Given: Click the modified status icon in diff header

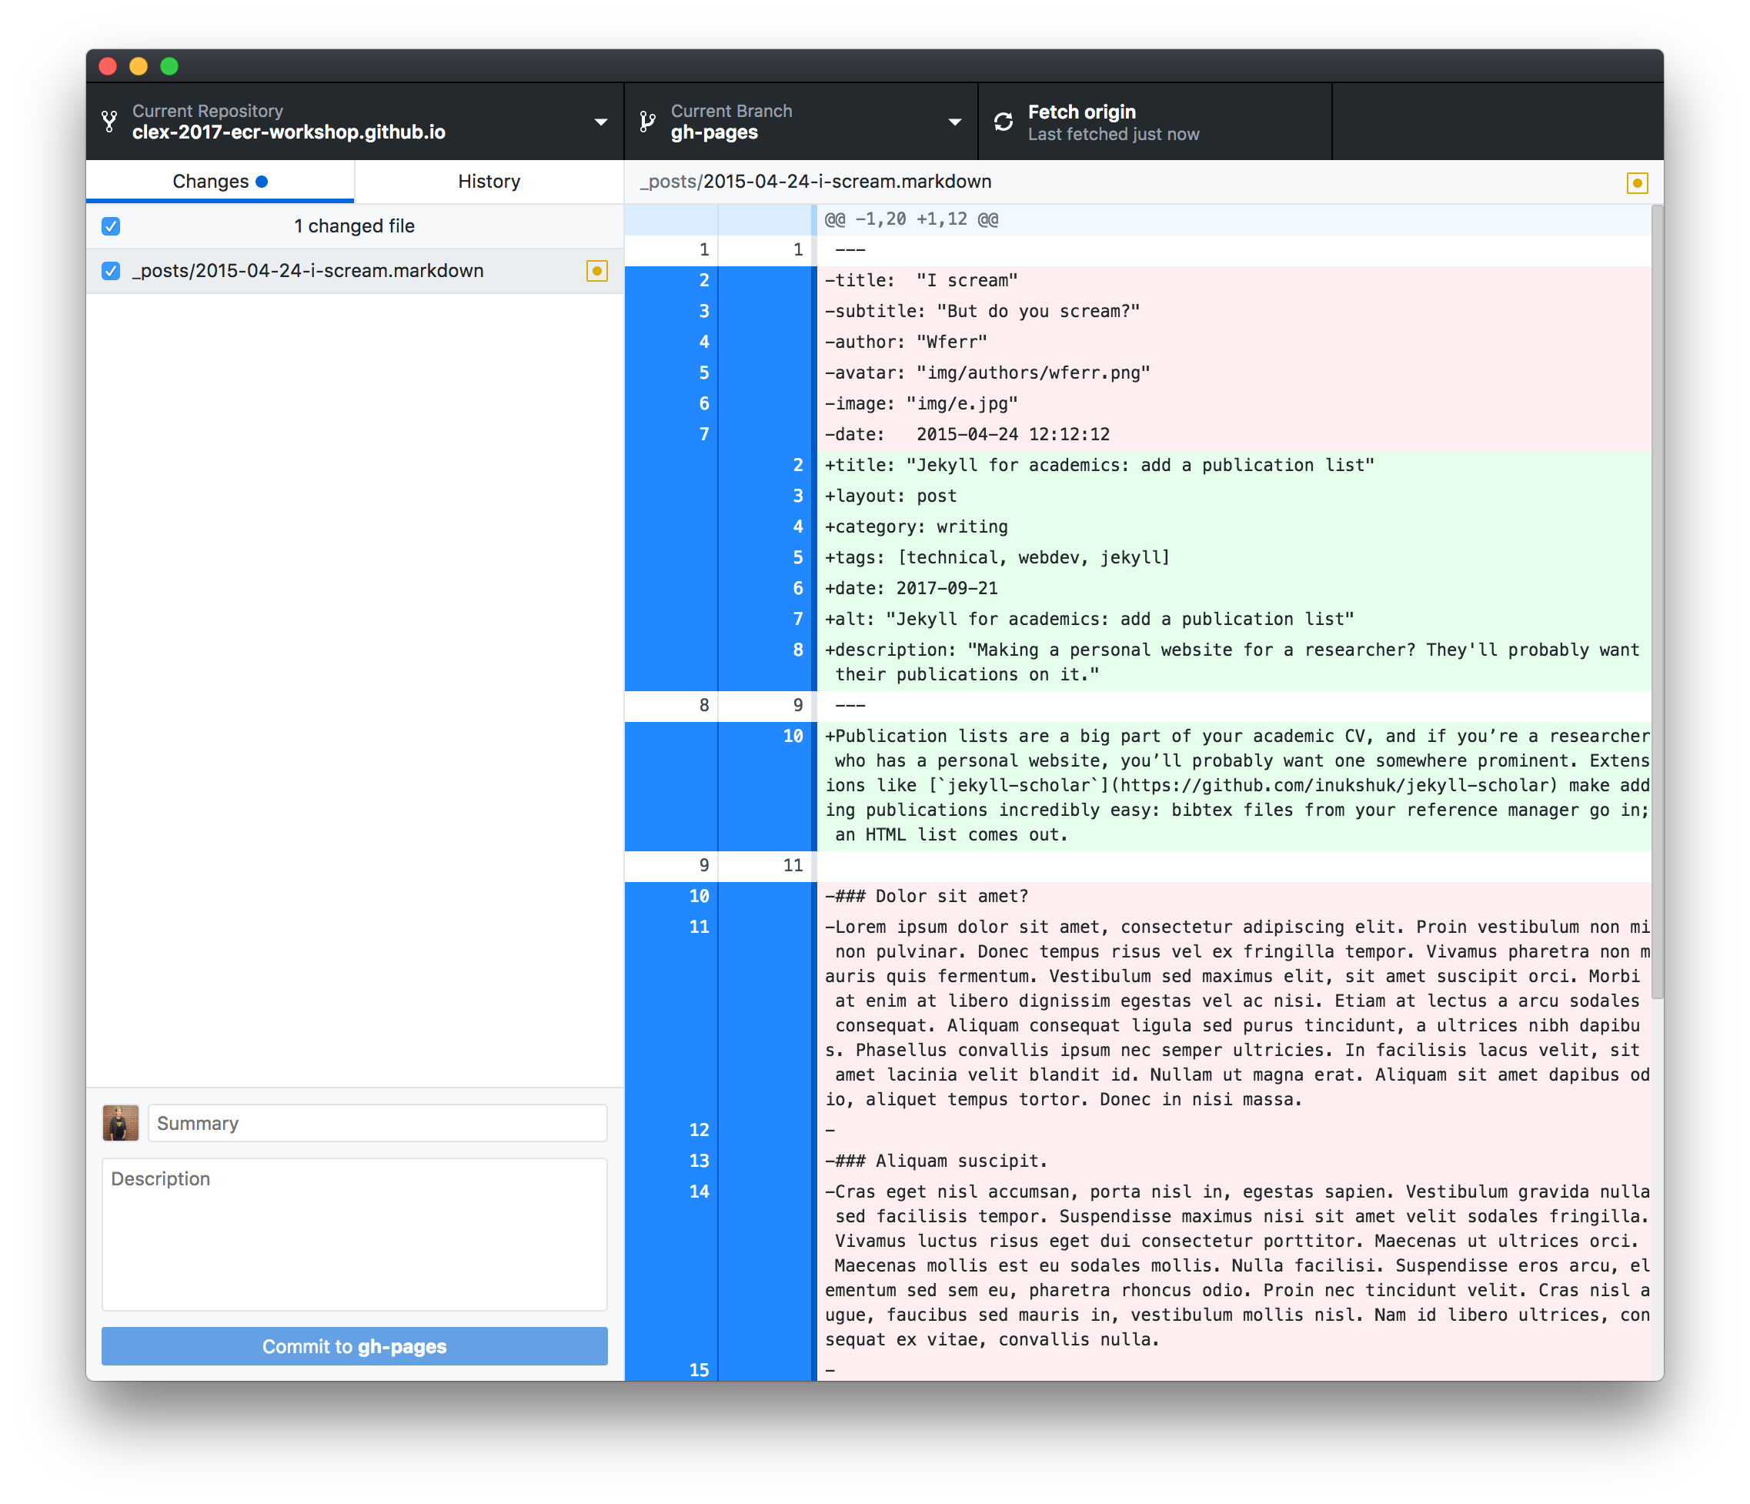Looking at the screenshot, I should pyautogui.click(x=1637, y=182).
